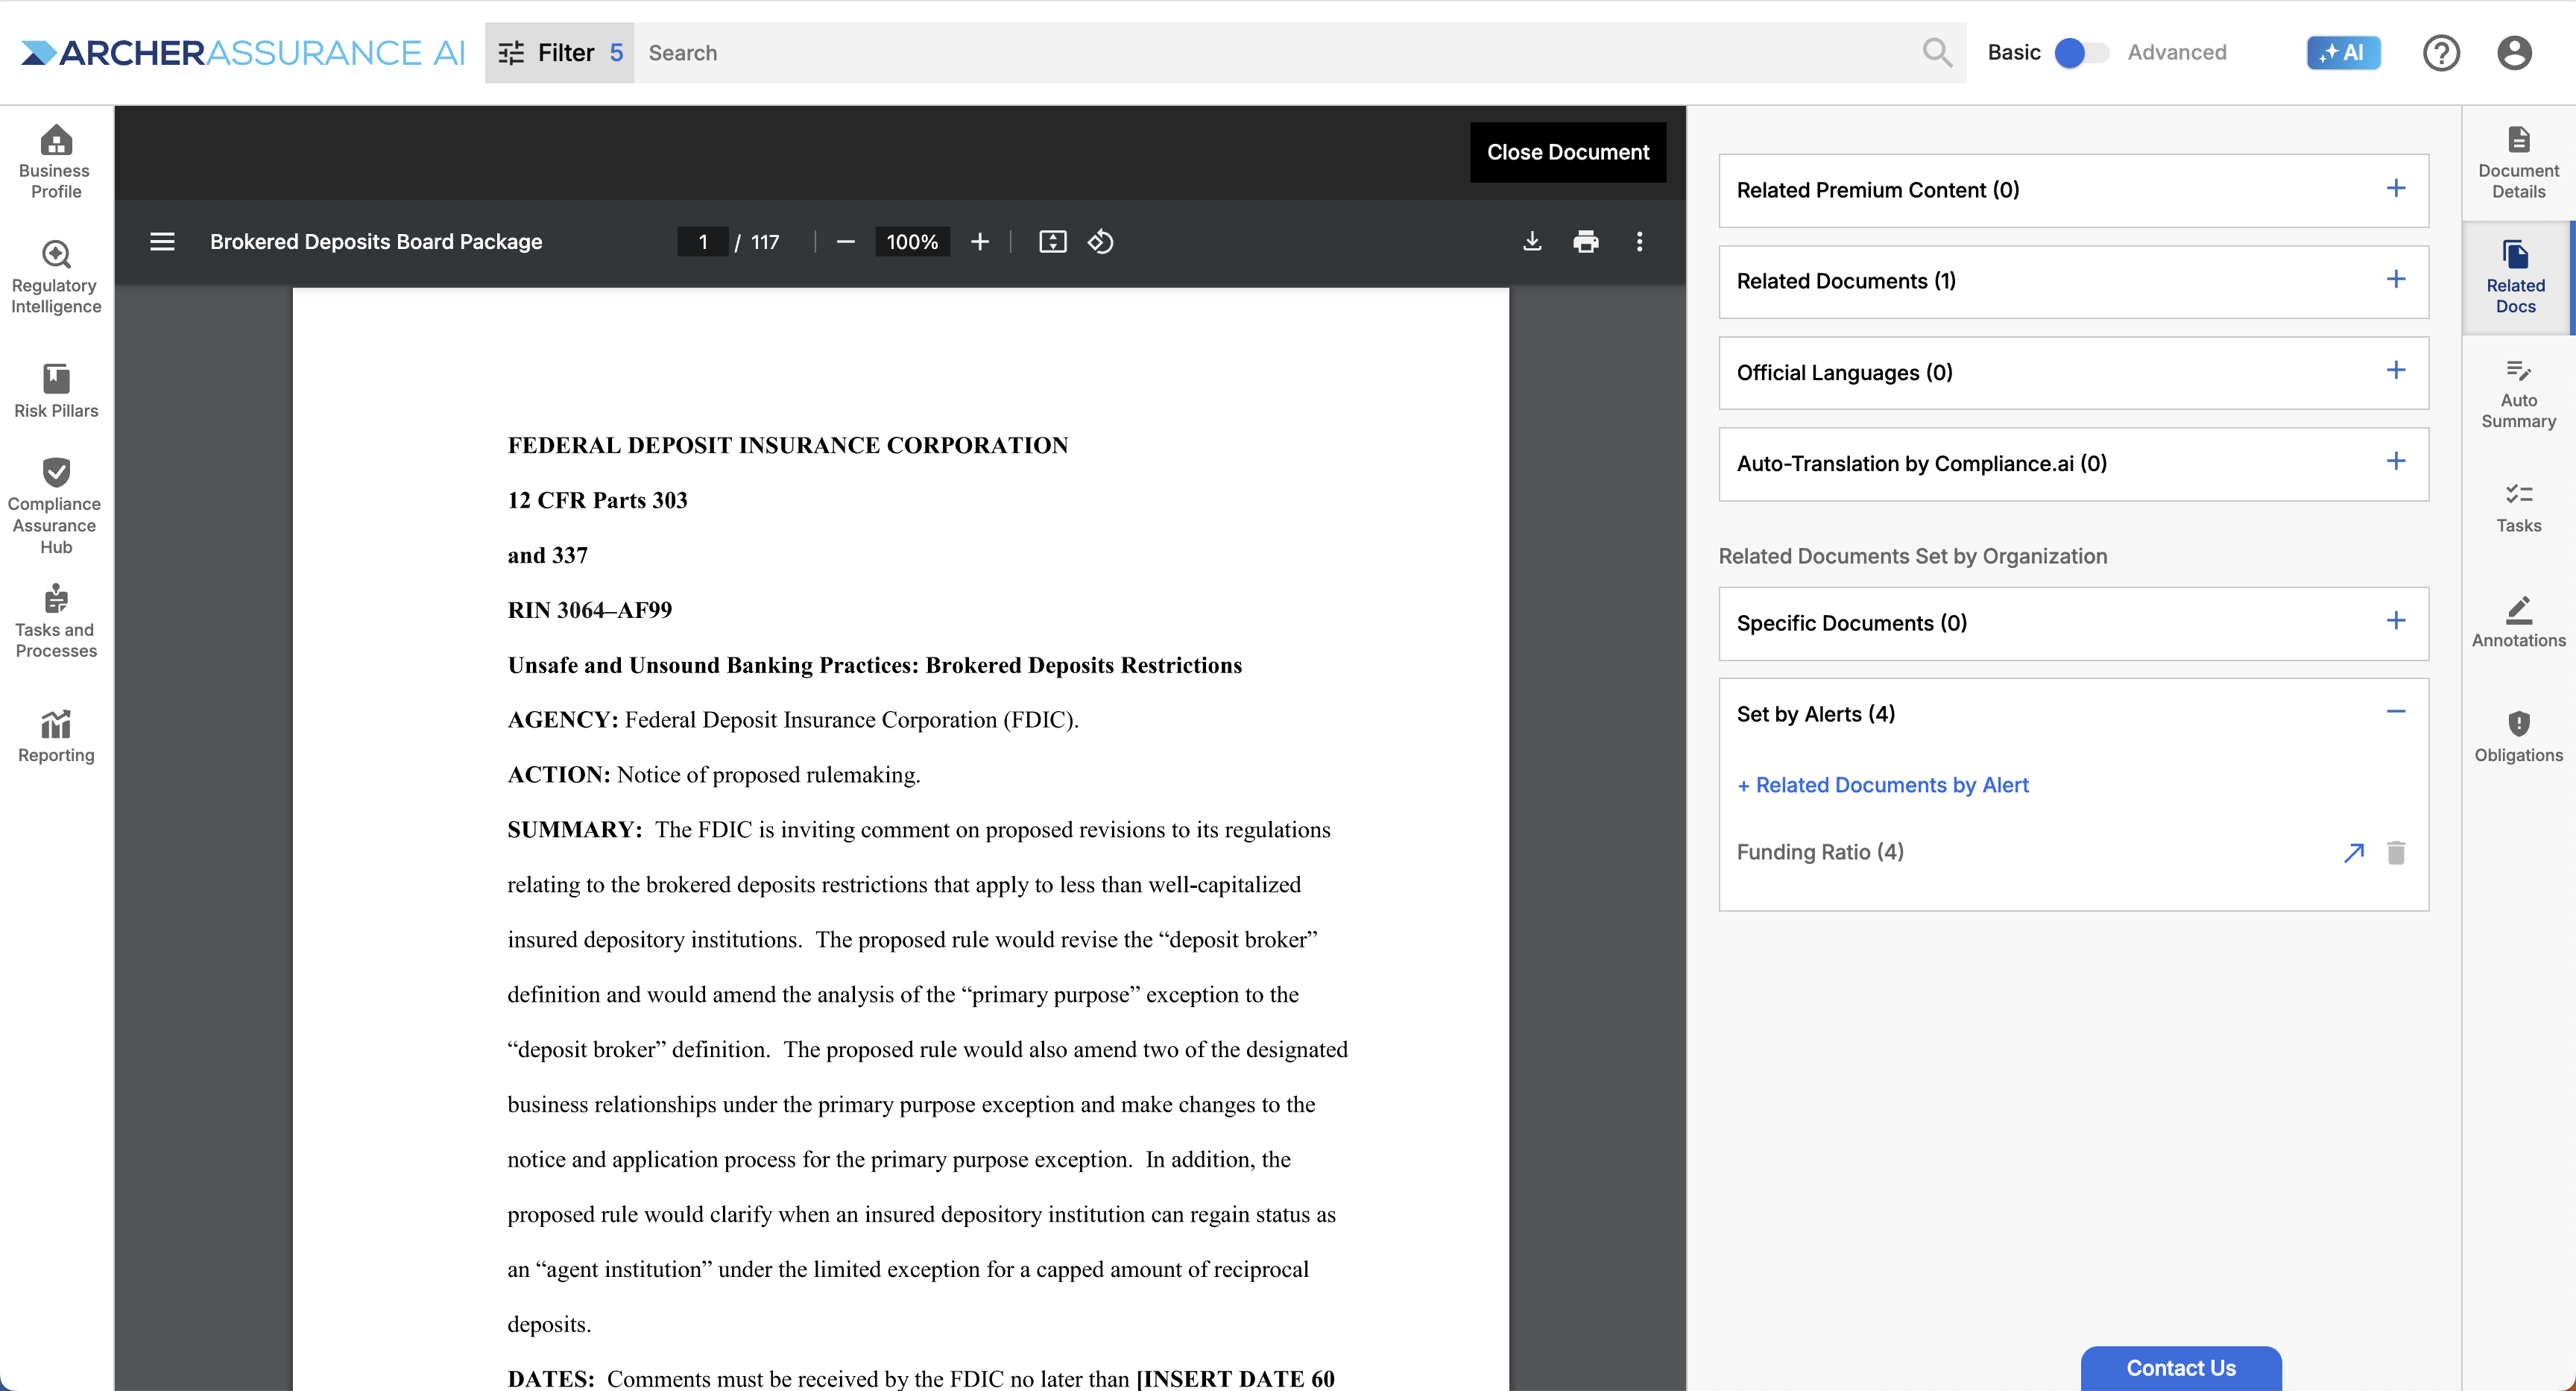Open the Document Details panel
Viewport: 2576px width, 1391px height.
[x=2518, y=162]
